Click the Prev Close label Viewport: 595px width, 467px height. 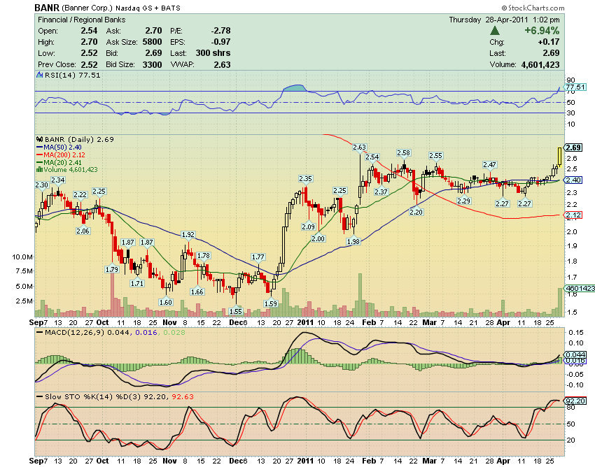(x=57, y=64)
